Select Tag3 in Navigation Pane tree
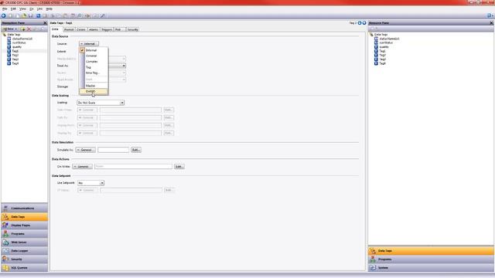Viewport: 495px width, 278px height. pos(15,59)
